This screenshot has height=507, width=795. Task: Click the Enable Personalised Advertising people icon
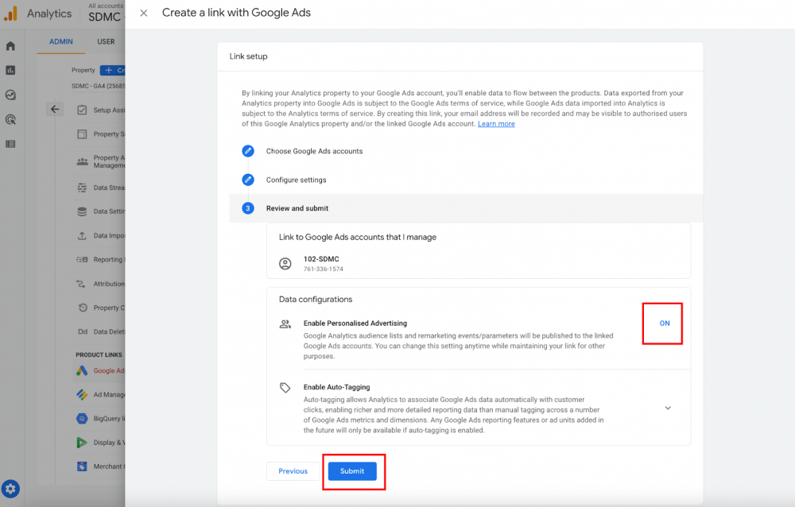coord(285,324)
